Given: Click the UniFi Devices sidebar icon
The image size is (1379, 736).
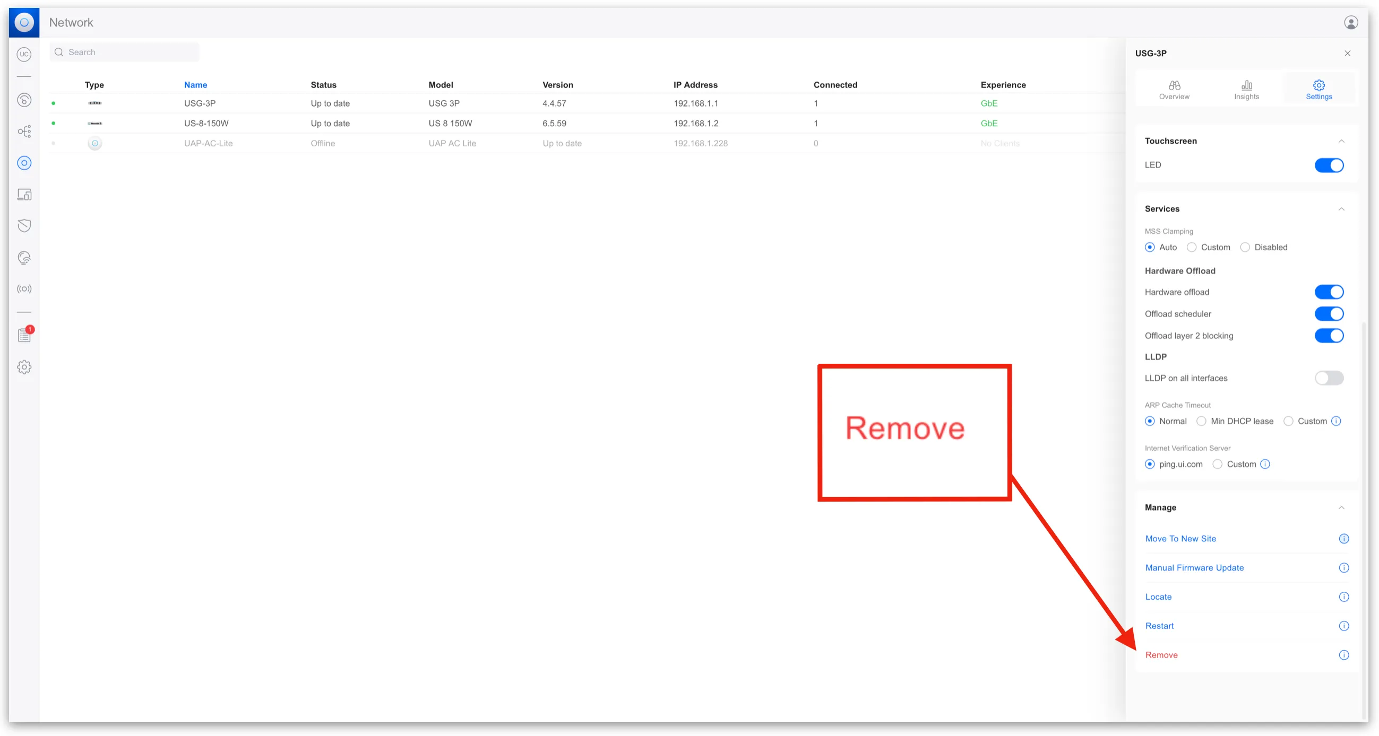Looking at the screenshot, I should tap(24, 163).
